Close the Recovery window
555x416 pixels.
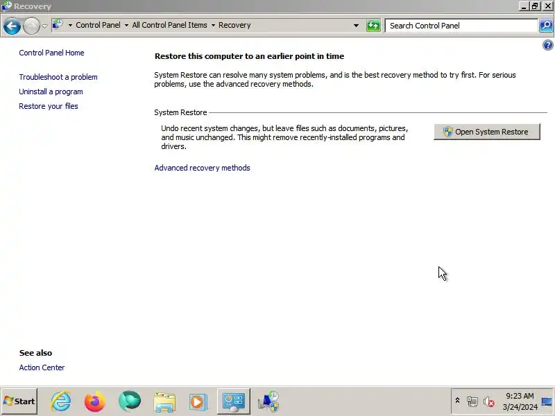click(x=547, y=6)
